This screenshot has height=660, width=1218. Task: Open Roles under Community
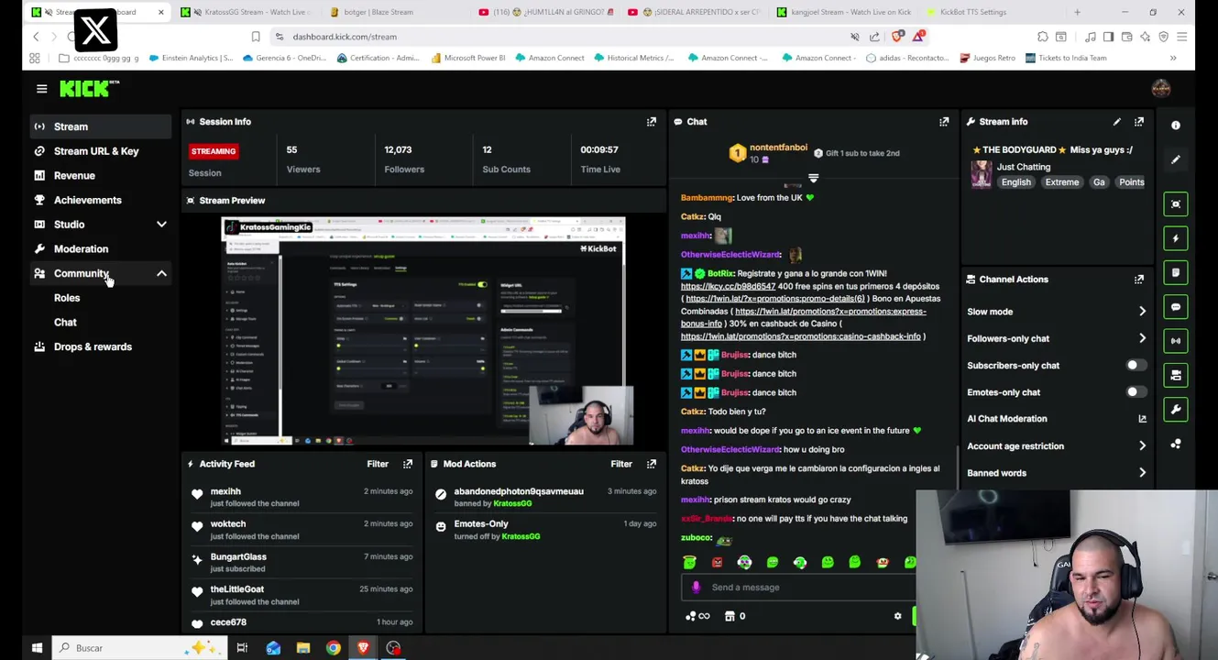67,298
